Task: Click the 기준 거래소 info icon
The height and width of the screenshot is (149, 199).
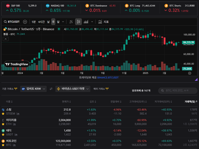Action: point(16,89)
